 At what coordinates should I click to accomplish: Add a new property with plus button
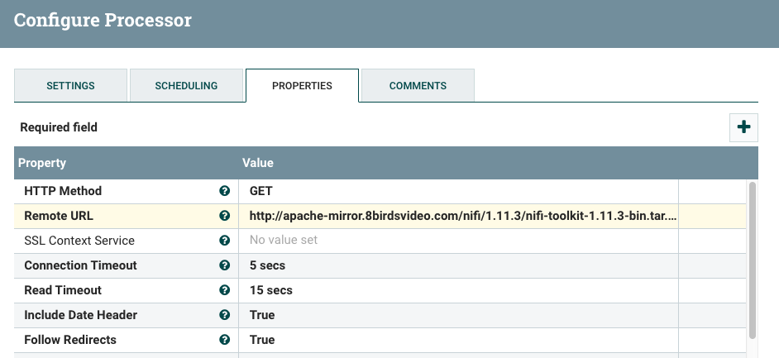[743, 127]
